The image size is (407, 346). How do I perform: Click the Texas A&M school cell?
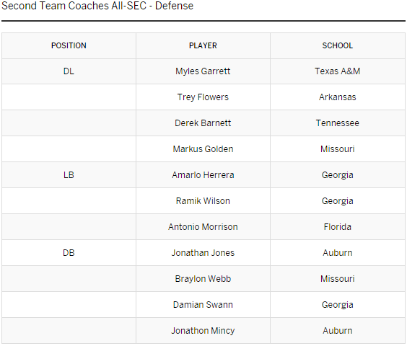[338, 71]
